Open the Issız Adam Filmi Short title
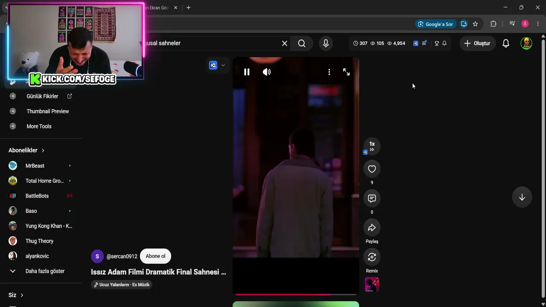 click(x=158, y=272)
